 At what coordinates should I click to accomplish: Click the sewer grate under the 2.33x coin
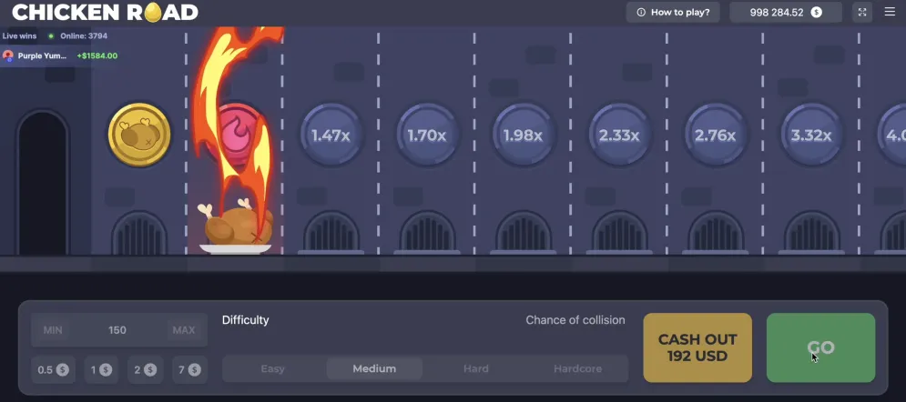click(x=619, y=233)
